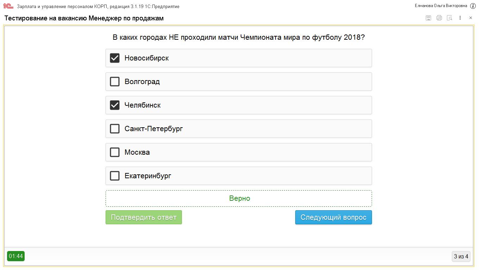This screenshot has width=480, height=270.
Task: Open print preview with magnifier icon
Action: pos(449,18)
